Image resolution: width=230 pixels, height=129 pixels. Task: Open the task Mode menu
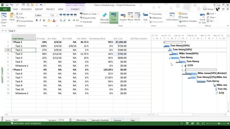click(137, 18)
